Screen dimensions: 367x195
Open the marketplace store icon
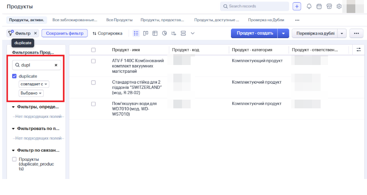[329, 6]
